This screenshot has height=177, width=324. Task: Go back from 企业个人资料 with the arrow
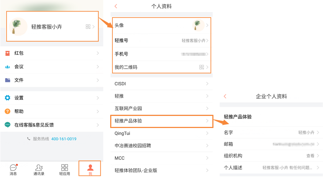[225, 96]
